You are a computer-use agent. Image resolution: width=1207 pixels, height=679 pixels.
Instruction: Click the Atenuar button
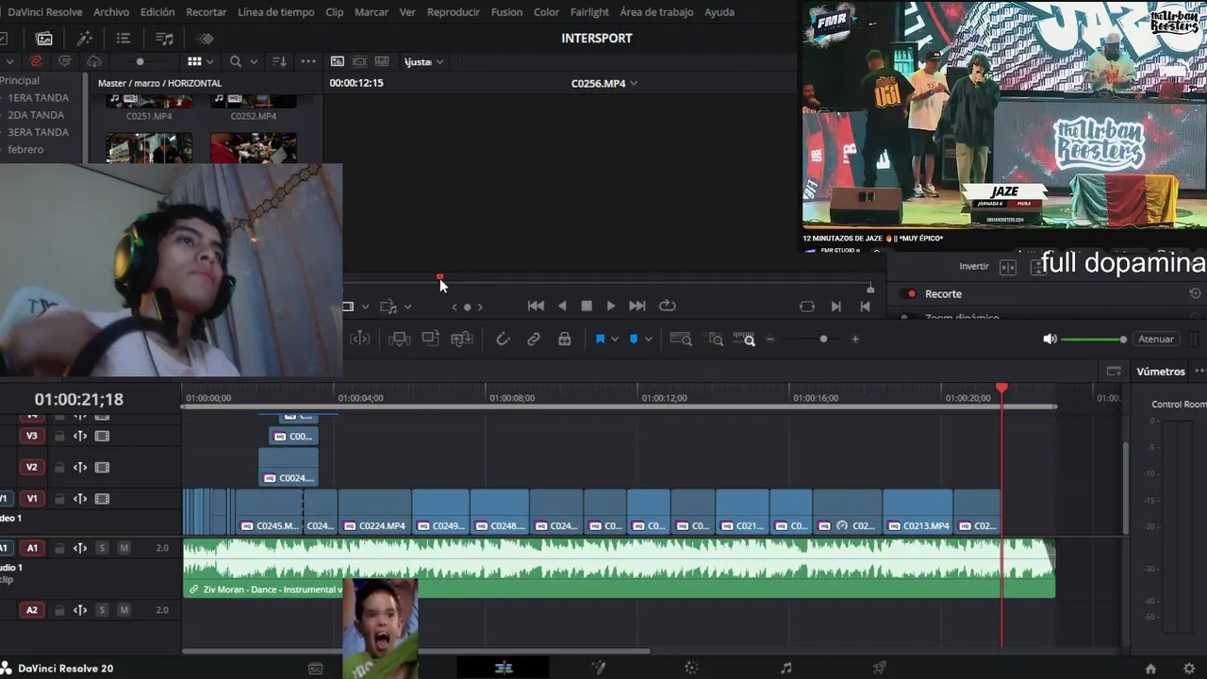[1156, 339]
